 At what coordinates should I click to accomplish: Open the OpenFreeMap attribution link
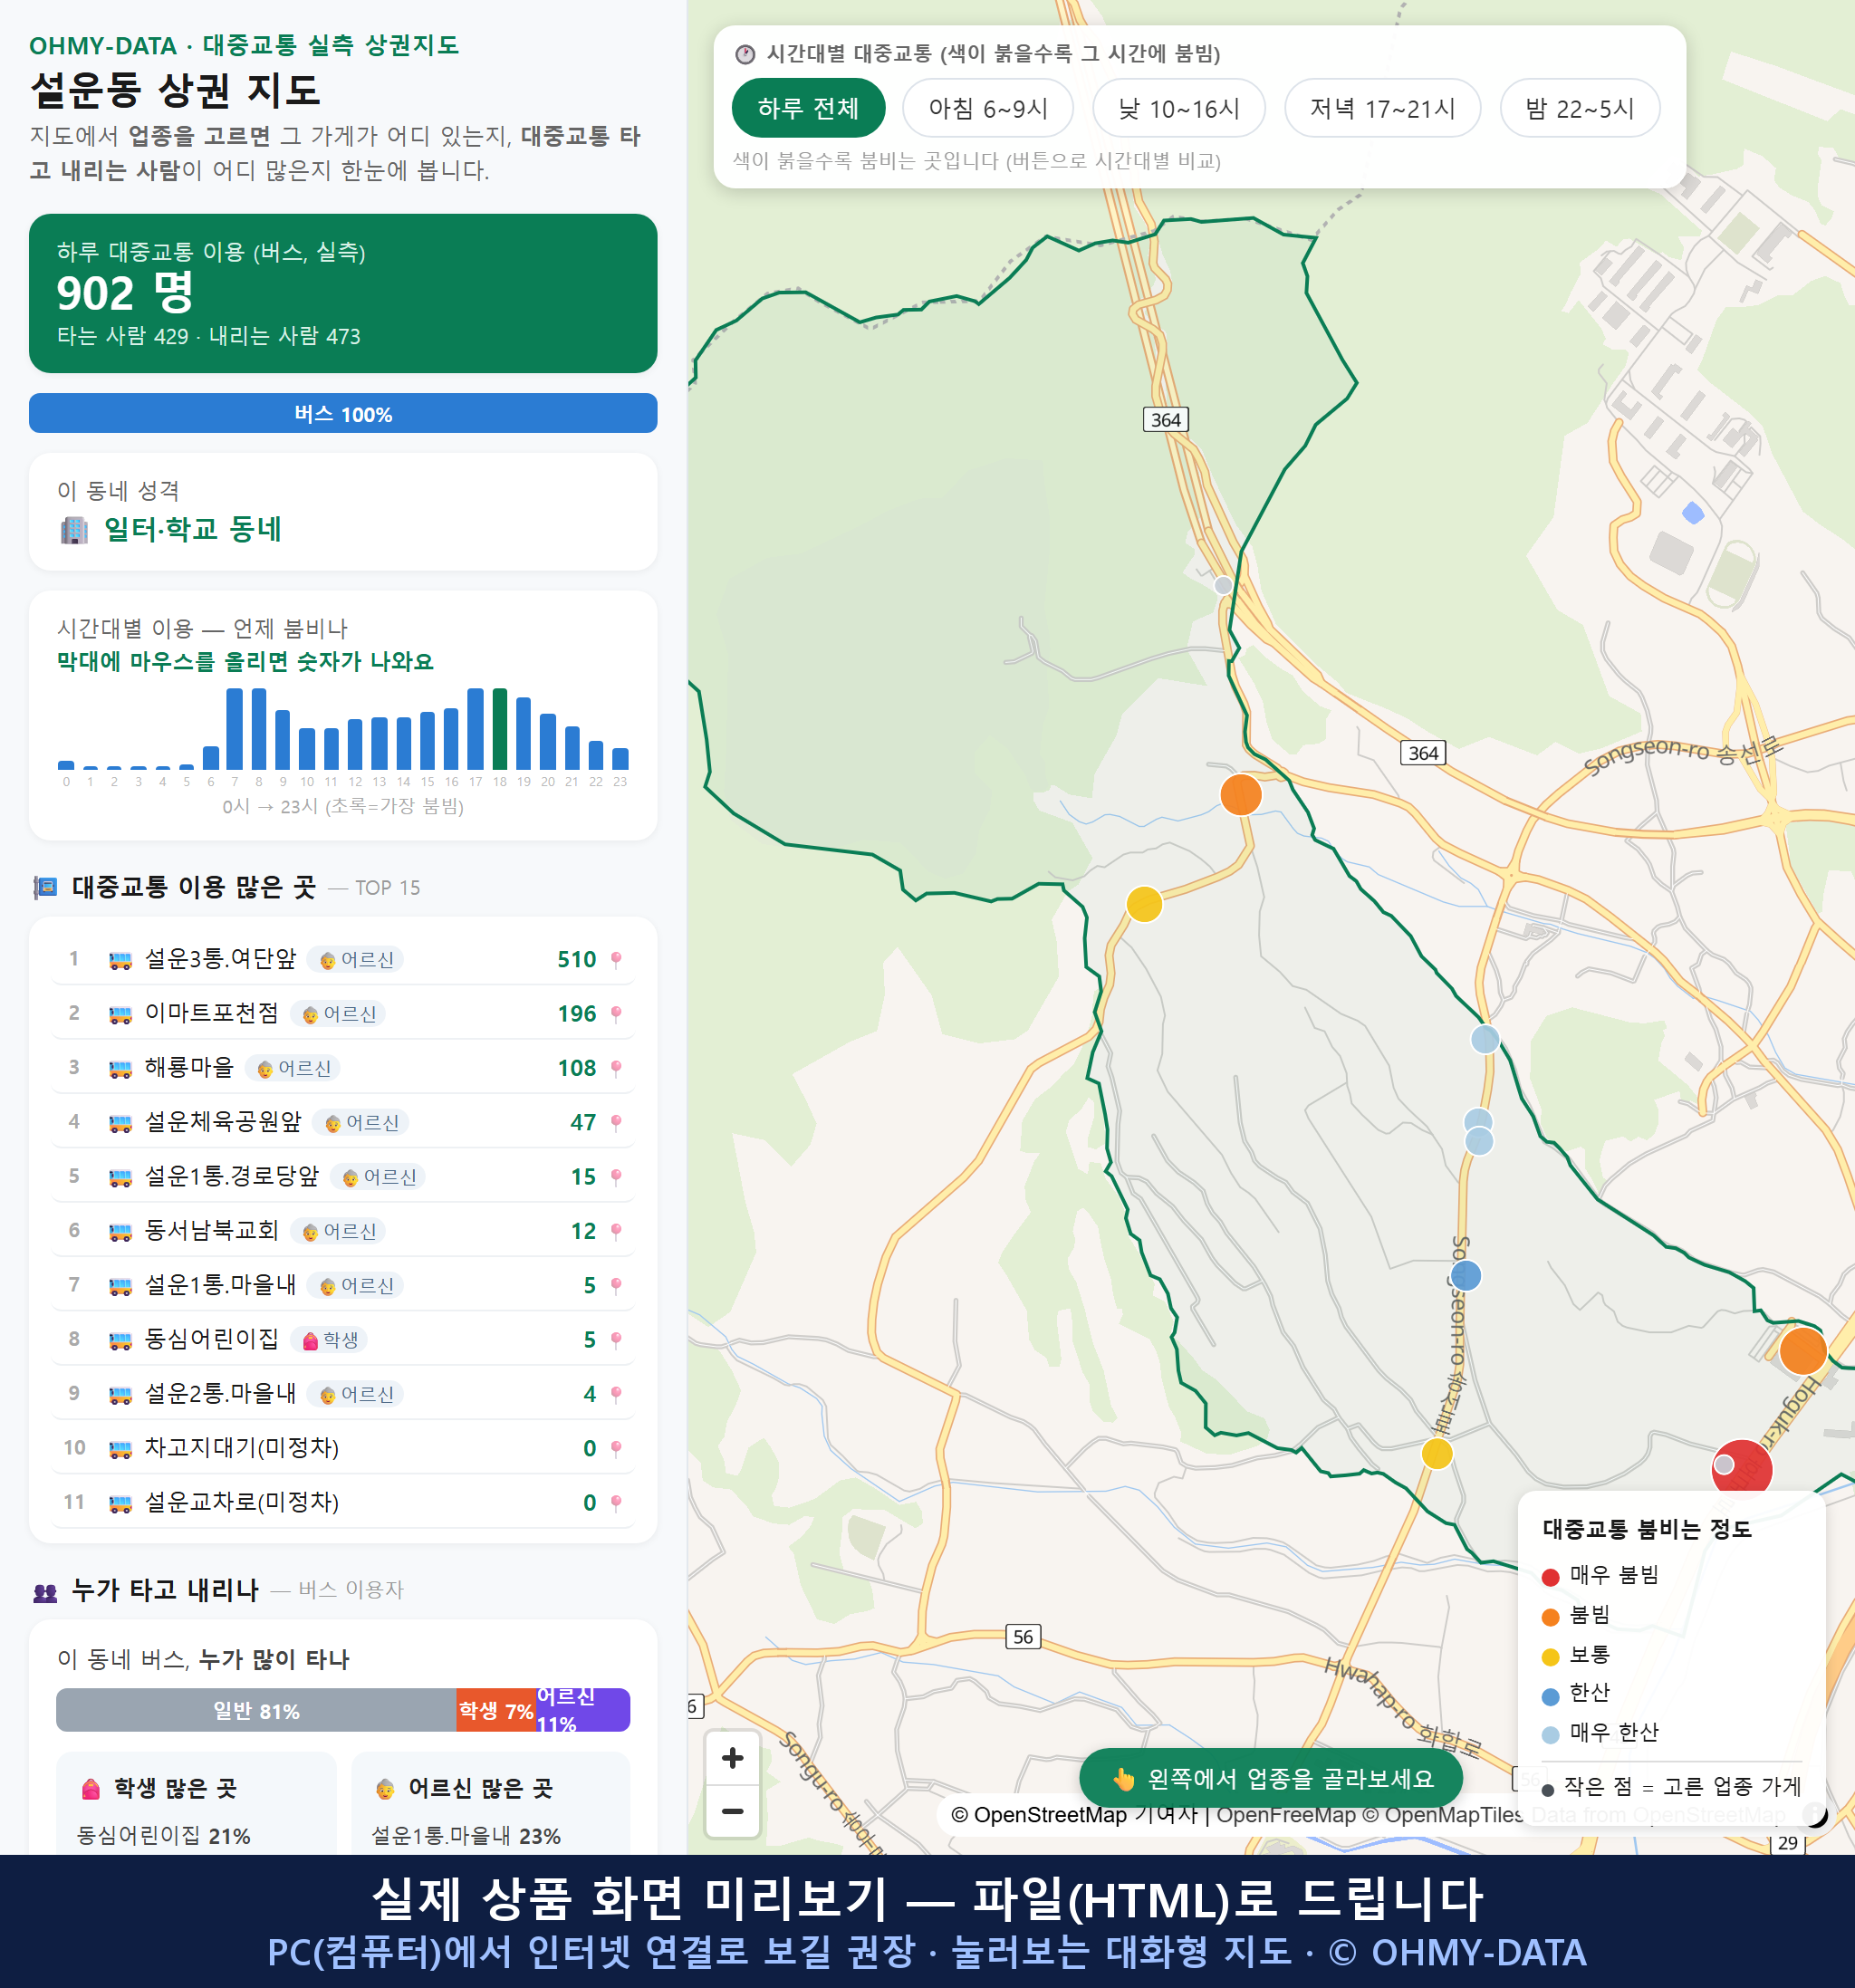click(1286, 1815)
